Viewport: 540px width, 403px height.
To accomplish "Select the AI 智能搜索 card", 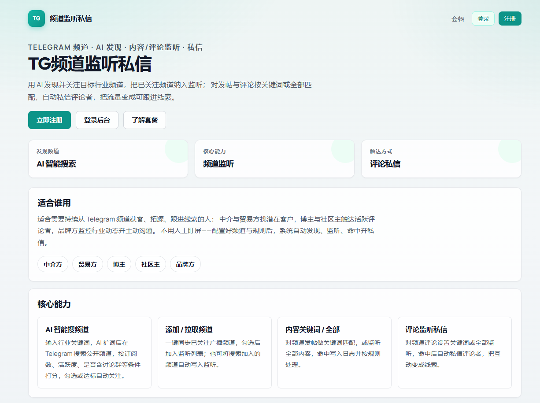I will tap(108, 159).
